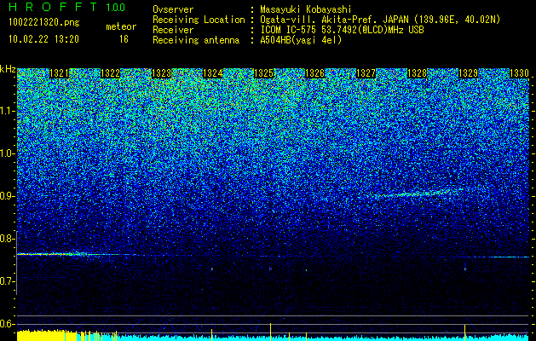
Task: Click the 0.9 frequency axis label
Action: point(7,196)
